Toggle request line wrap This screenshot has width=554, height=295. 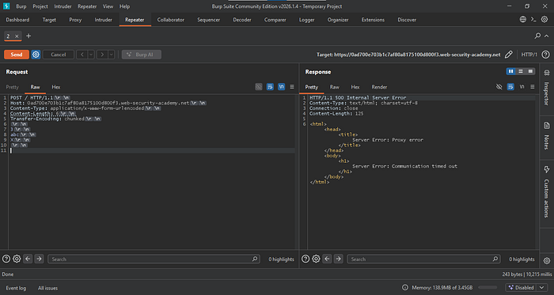coord(270,86)
